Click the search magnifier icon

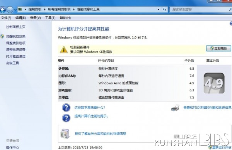pos(230,10)
